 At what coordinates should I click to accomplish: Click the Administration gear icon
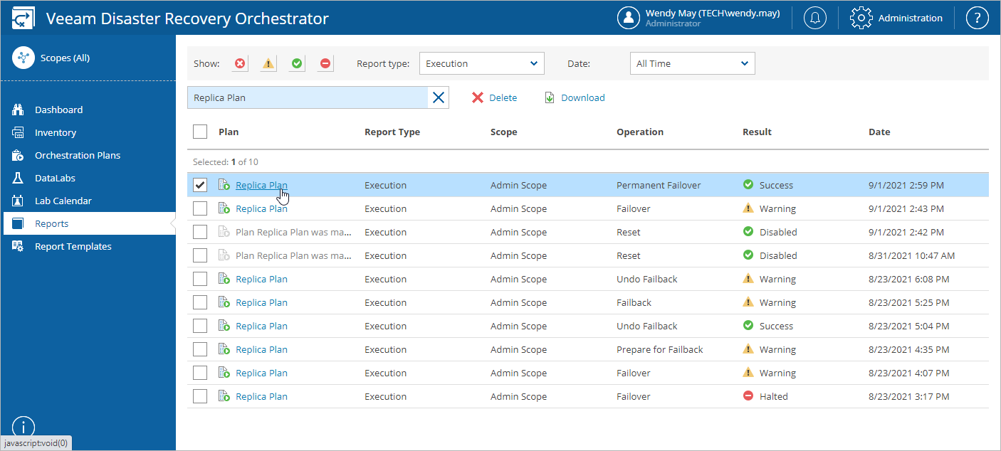click(x=861, y=18)
